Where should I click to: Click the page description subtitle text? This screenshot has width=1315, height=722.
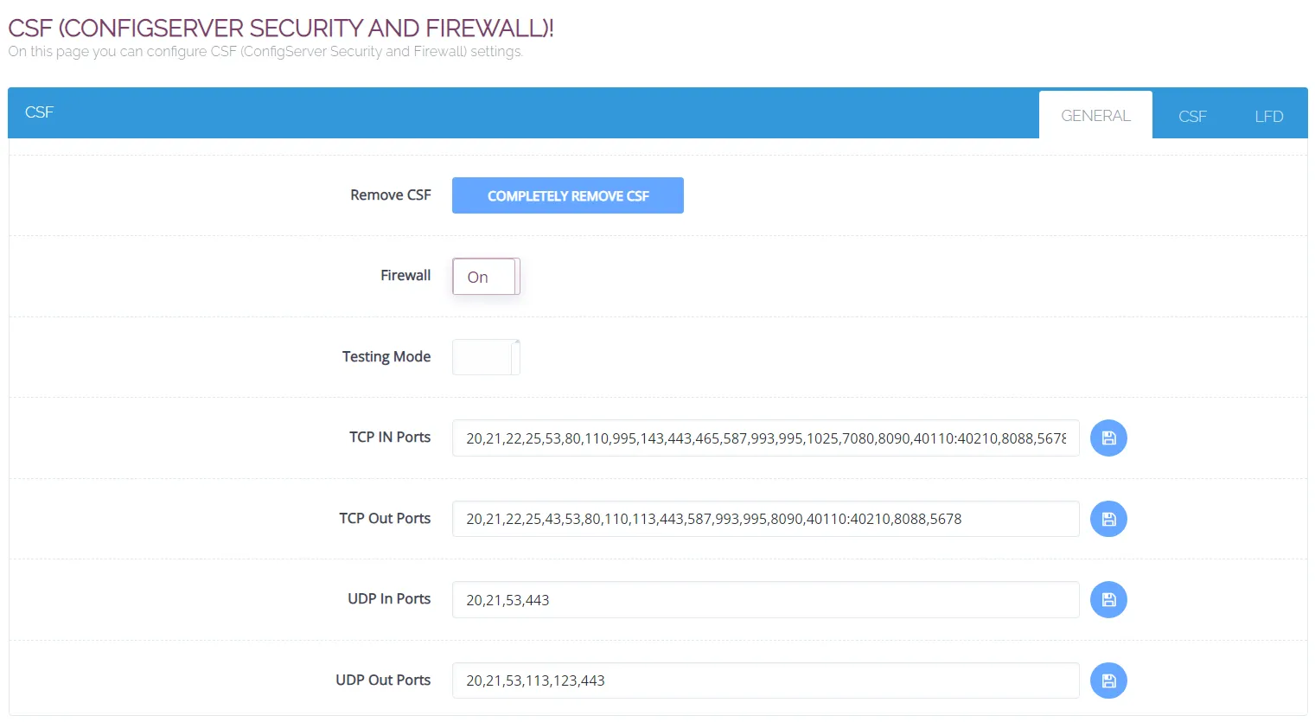tap(265, 51)
